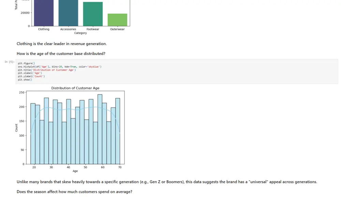Click the 'universal appeal across generations' paragraph

click(x=167, y=182)
